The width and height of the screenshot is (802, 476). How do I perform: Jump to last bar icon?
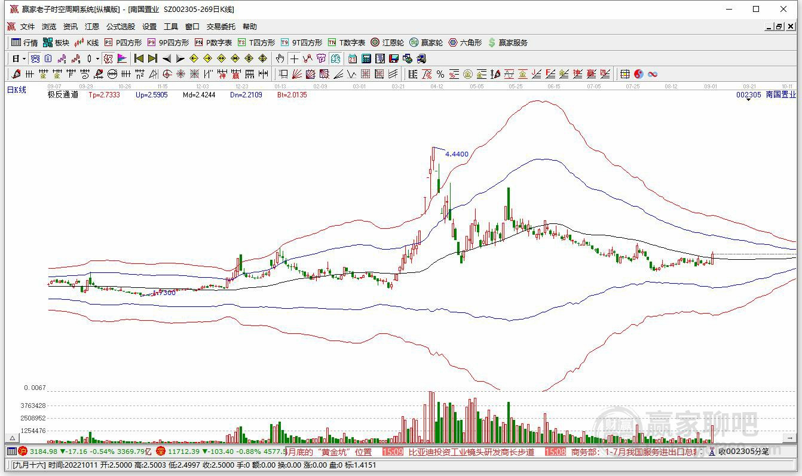(152, 59)
